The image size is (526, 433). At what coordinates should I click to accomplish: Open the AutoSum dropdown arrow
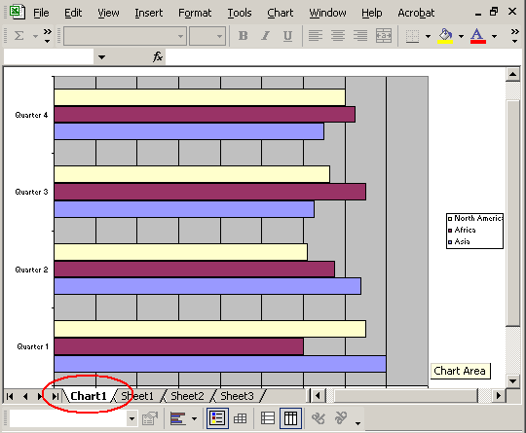(x=35, y=36)
